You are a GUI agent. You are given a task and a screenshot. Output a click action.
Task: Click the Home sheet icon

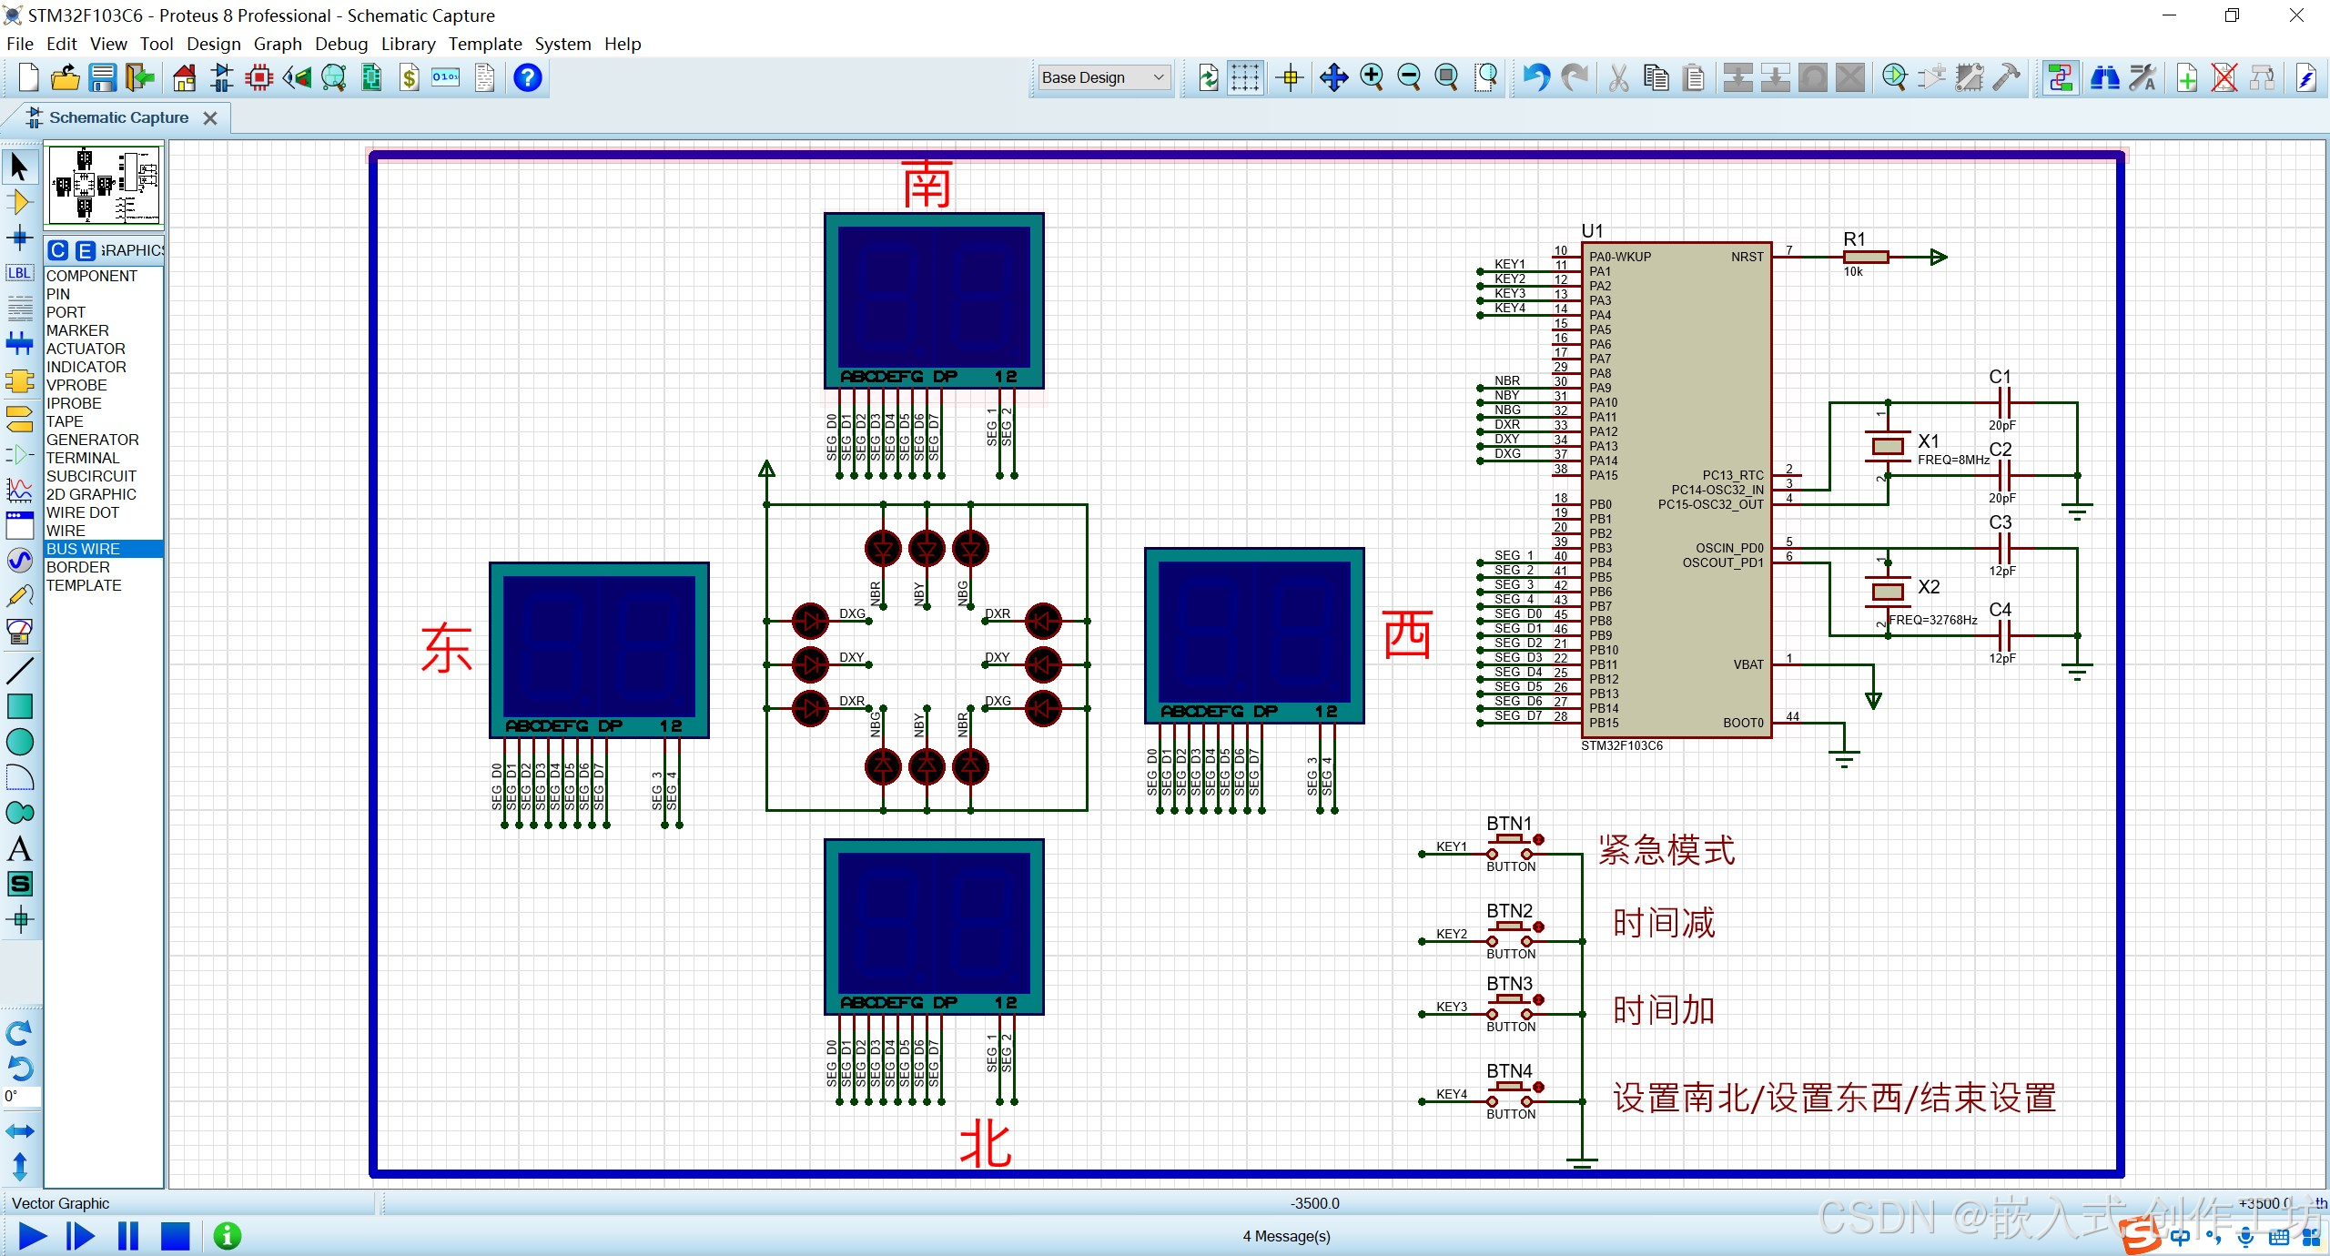(185, 78)
